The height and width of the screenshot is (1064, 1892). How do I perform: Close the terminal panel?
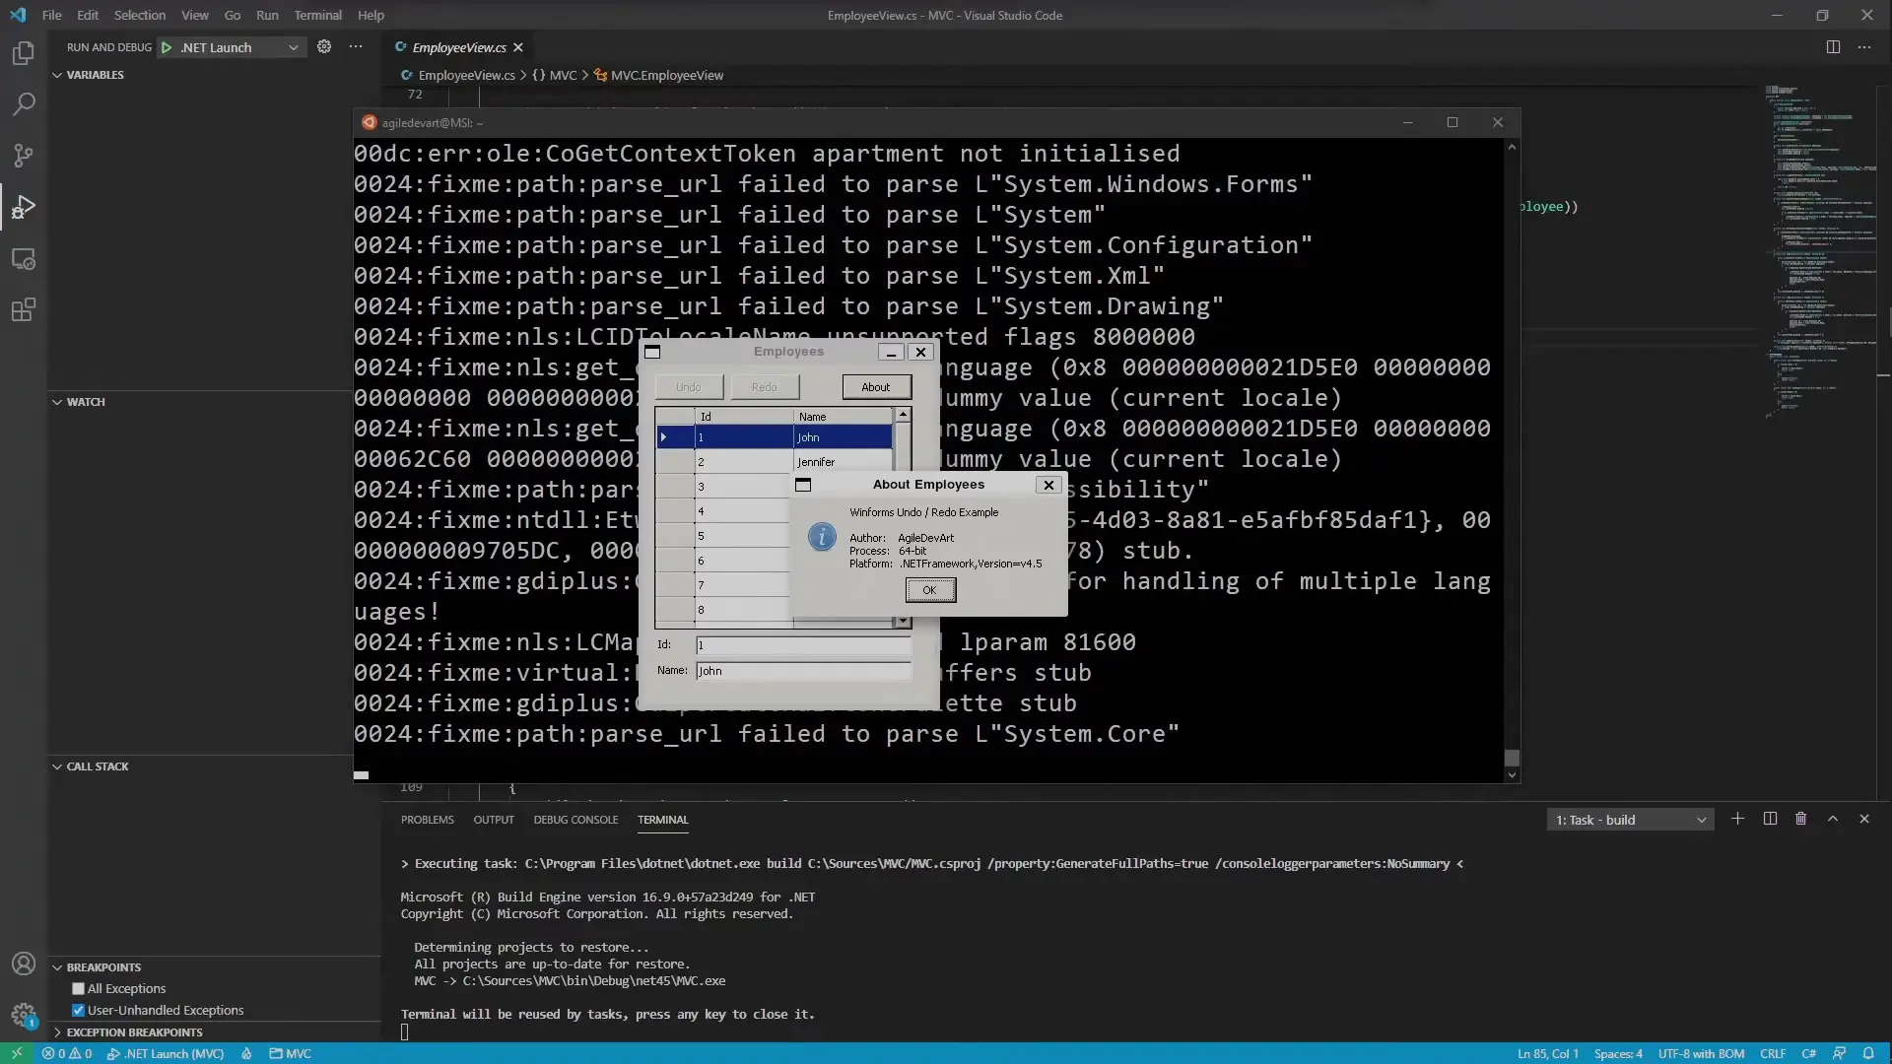click(1864, 819)
